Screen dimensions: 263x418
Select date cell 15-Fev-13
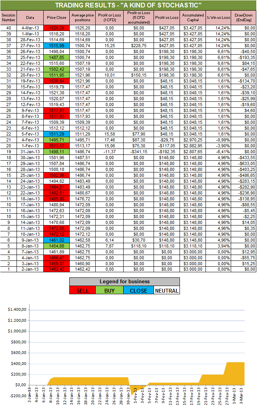pyautogui.click(x=30, y=87)
